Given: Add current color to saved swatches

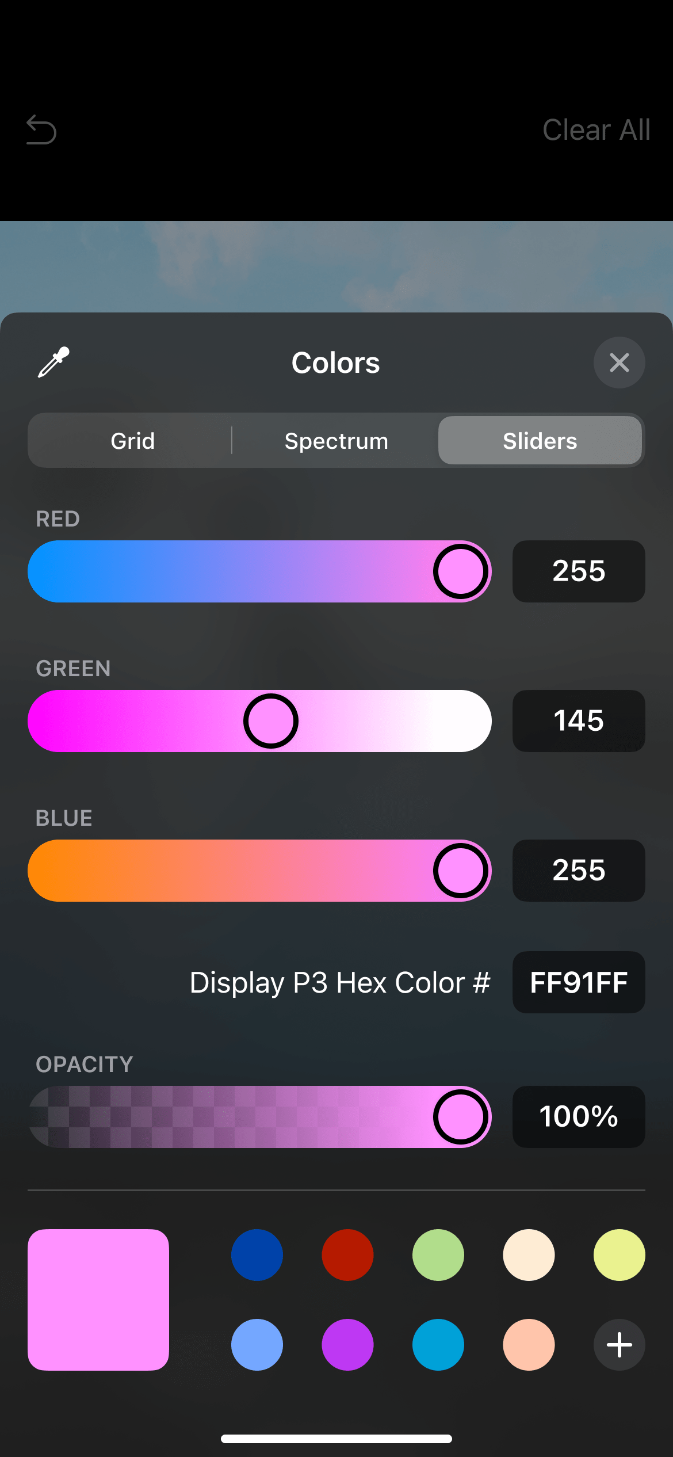Looking at the screenshot, I should (x=619, y=1345).
